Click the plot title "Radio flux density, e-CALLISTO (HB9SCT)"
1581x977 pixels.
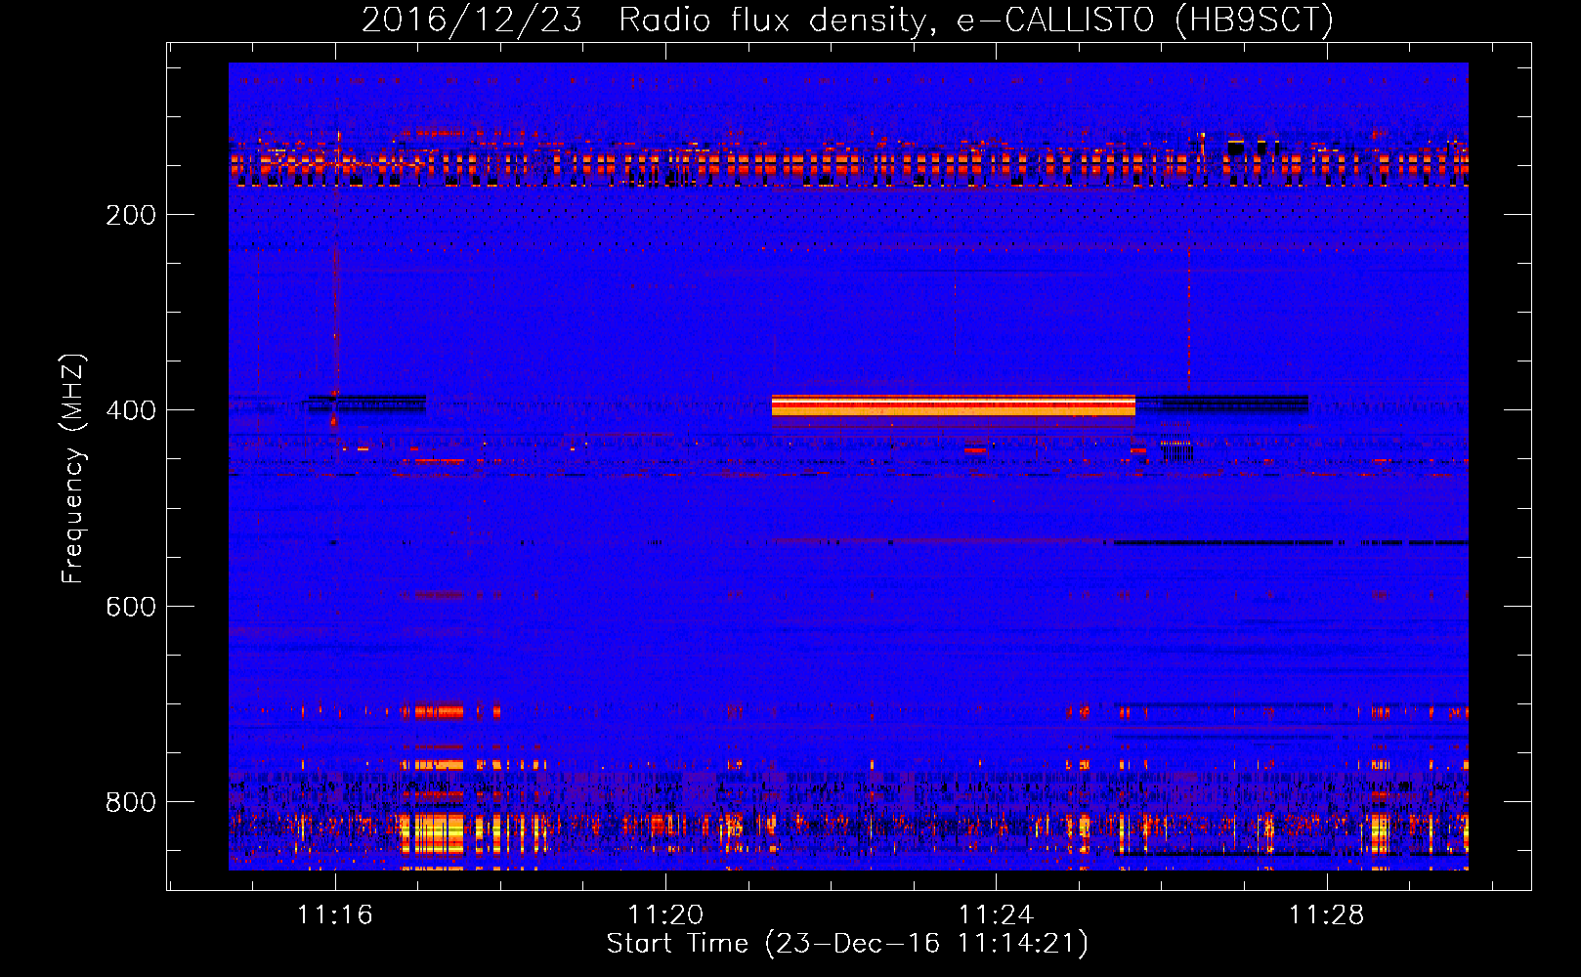[x=976, y=20]
